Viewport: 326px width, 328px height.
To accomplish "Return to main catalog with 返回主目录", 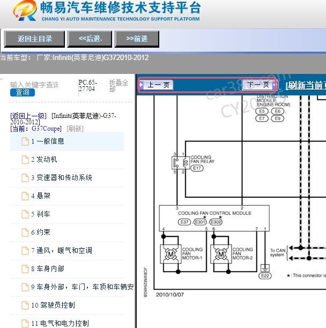I will (x=34, y=39).
